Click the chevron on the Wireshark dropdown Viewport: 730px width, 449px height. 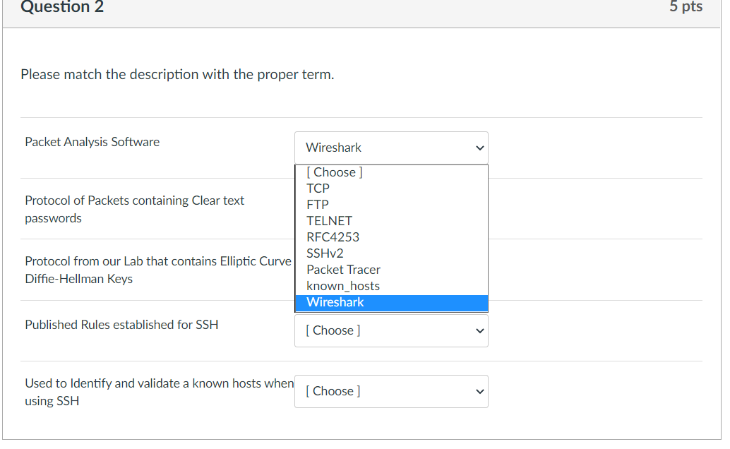coord(480,148)
